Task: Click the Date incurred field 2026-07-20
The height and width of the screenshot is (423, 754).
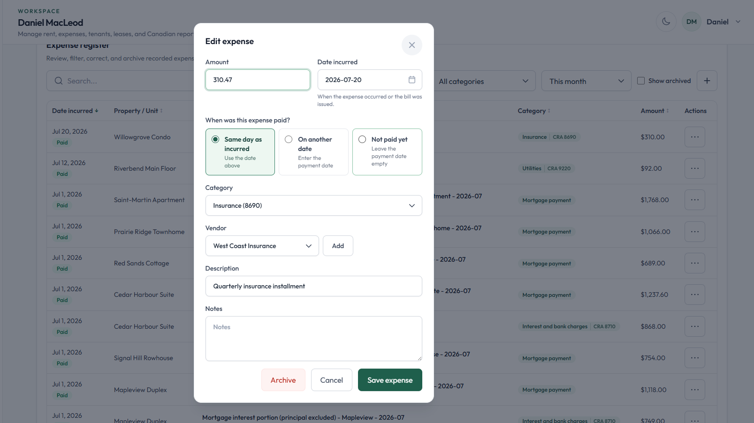Action: point(370,80)
